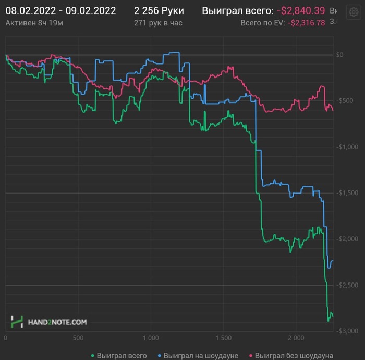Click the -$1,500 y-axis label
This screenshot has height=360, width=365.
347,193
